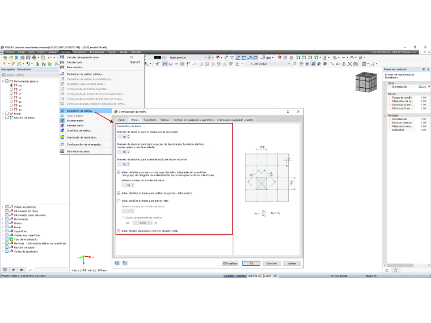The height and width of the screenshot is (323, 431).
Task: Click the new model toolbar icon
Action: [5, 57]
